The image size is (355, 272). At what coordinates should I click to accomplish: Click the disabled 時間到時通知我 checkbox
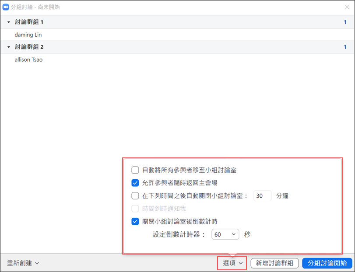135,209
